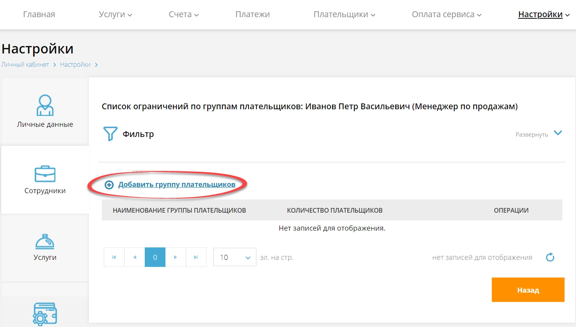Click the Список ограничений heading with Иванов Петр
This screenshot has height=327, width=576.
click(x=310, y=107)
